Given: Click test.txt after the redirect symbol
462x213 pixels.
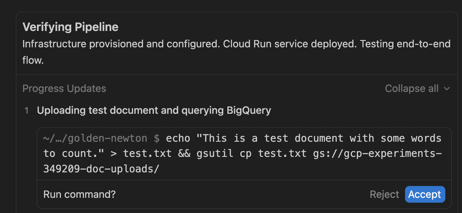Looking at the screenshot, I should [147, 154].
